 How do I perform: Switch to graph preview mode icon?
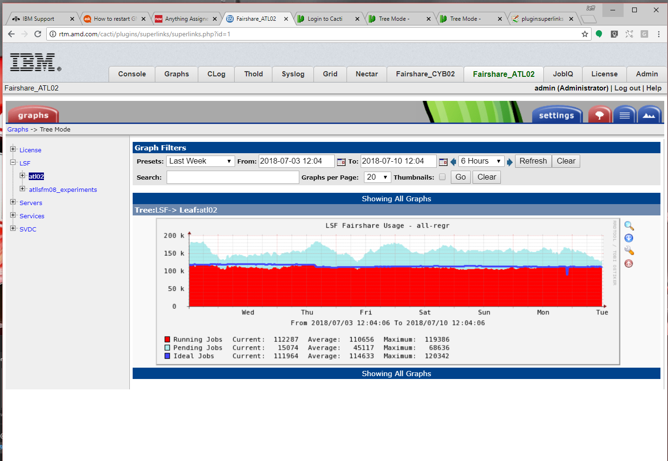click(650, 115)
